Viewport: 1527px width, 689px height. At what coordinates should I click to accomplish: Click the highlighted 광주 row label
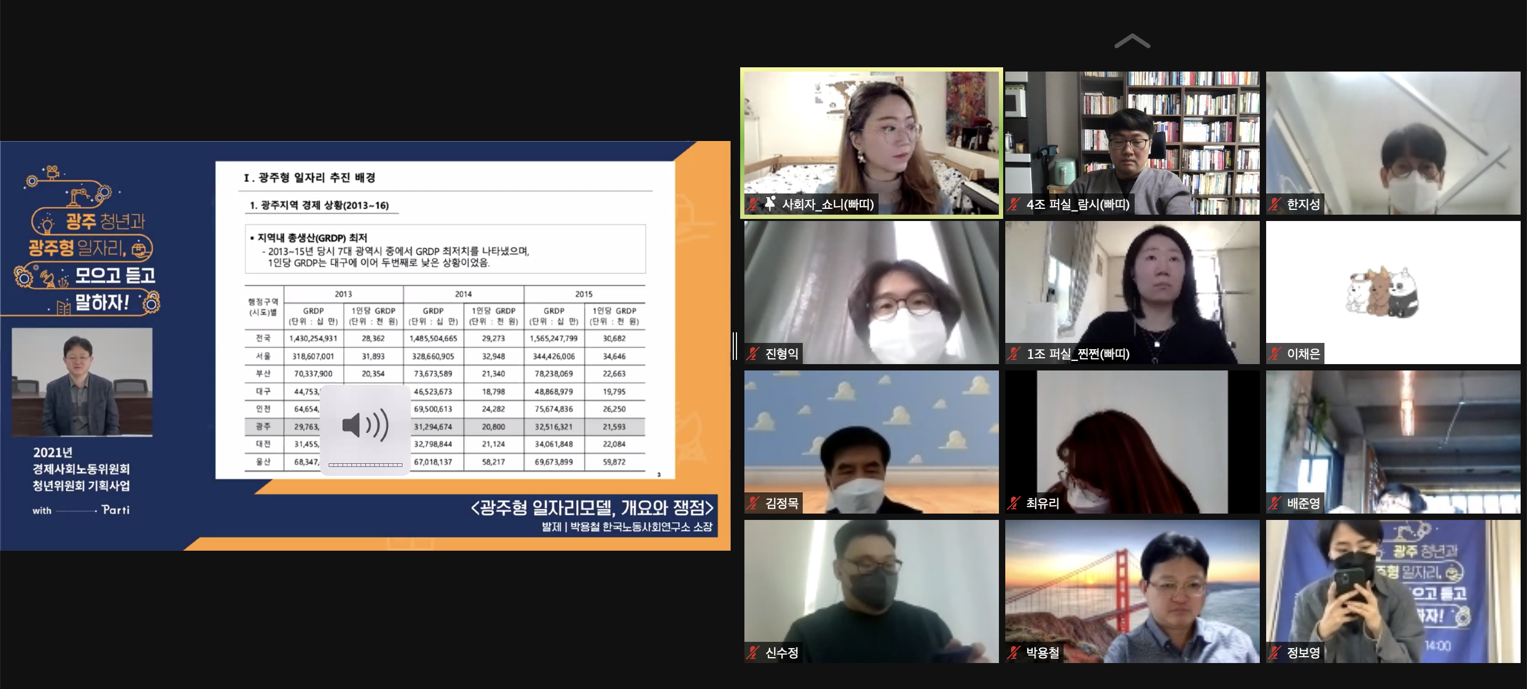point(263,426)
